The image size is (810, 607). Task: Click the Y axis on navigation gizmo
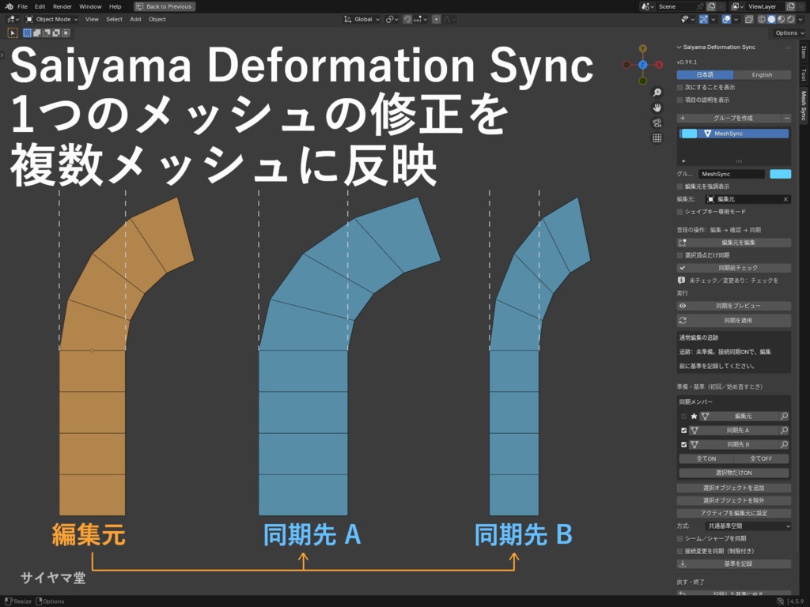click(x=642, y=48)
